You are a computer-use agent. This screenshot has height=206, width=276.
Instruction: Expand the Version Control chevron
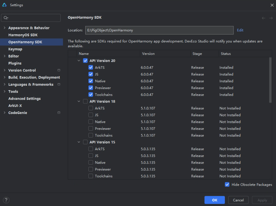[5, 70]
